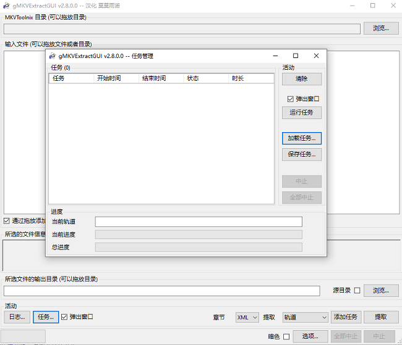The width and height of the screenshot is (402, 345).
Task: Click the 加载任务... button
Action: coord(302,138)
